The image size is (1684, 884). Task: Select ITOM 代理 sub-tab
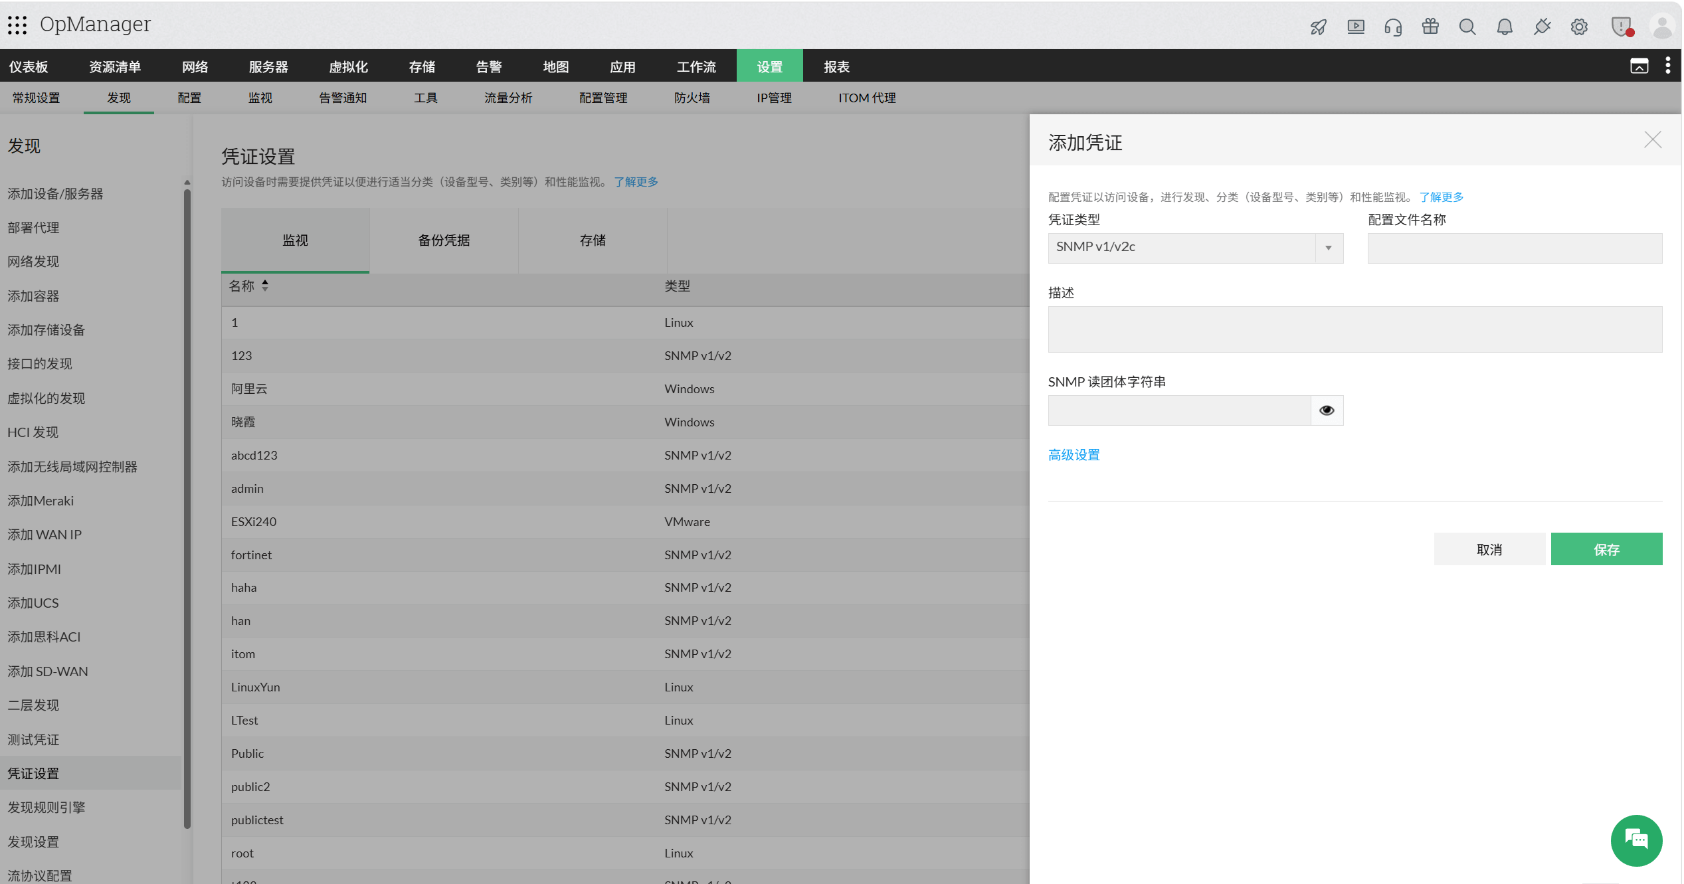867,98
